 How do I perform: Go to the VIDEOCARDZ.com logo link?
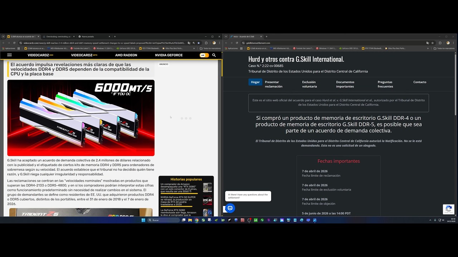click(40, 55)
